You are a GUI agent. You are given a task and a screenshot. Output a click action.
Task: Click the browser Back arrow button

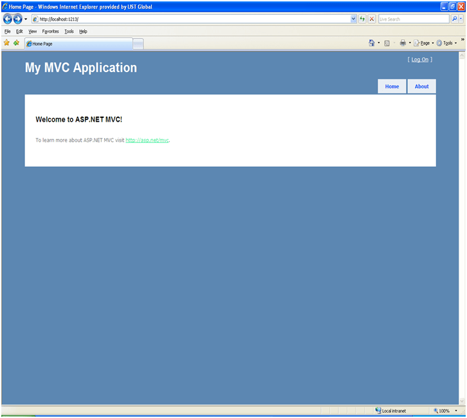click(8, 19)
